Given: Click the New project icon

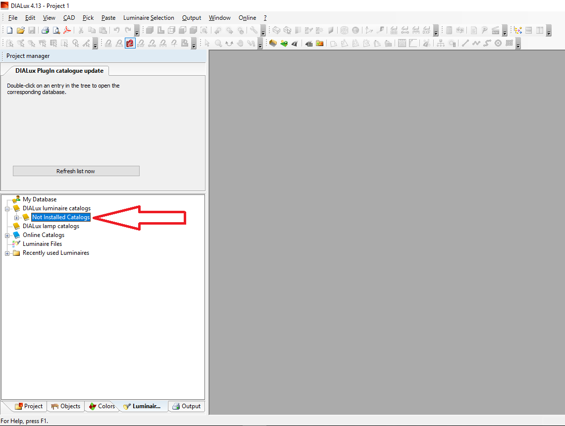Looking at the screenshot, I should pos(9,31).
